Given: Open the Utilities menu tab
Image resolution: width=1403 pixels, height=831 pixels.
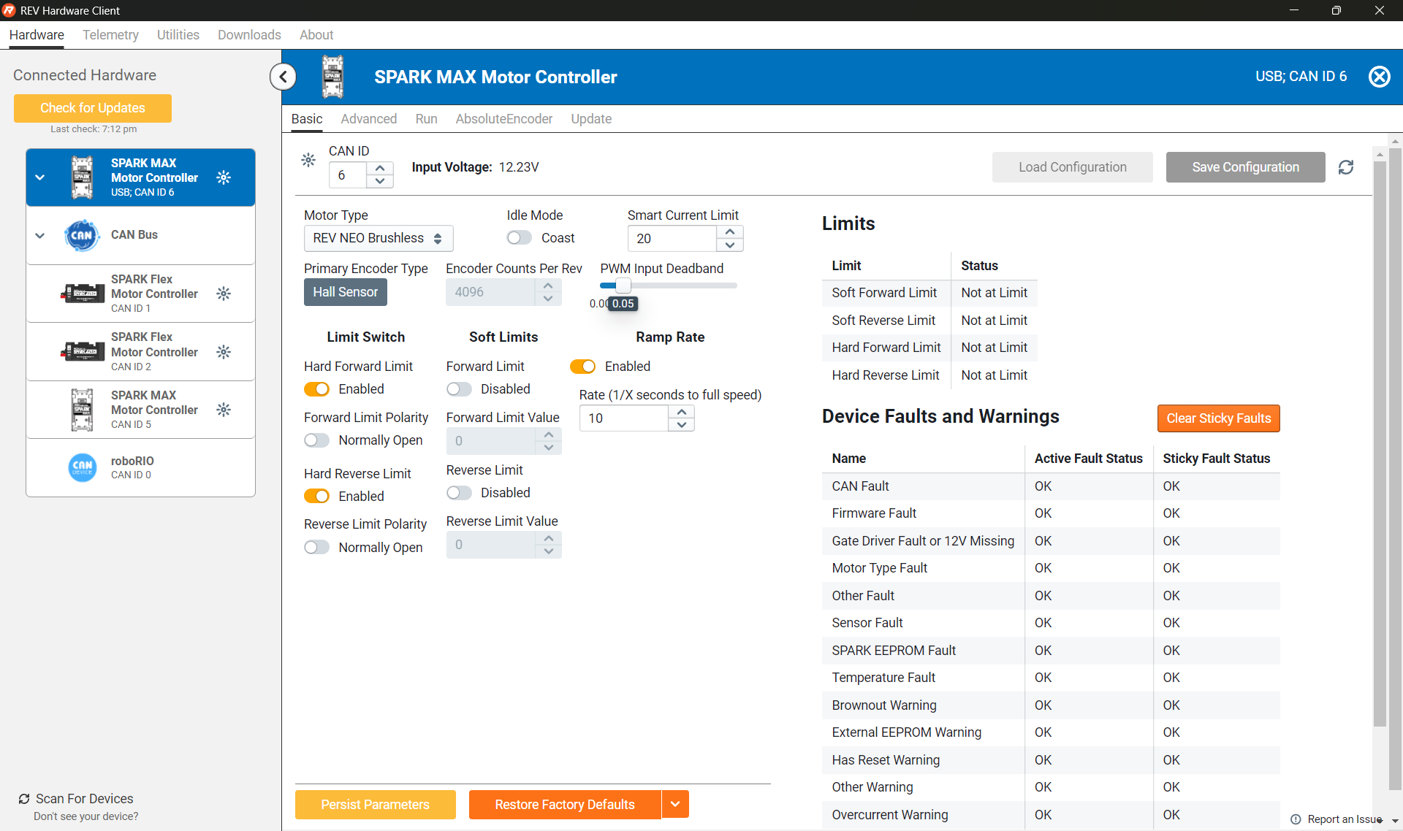Looking at the screenshot, I should point(178,35).
